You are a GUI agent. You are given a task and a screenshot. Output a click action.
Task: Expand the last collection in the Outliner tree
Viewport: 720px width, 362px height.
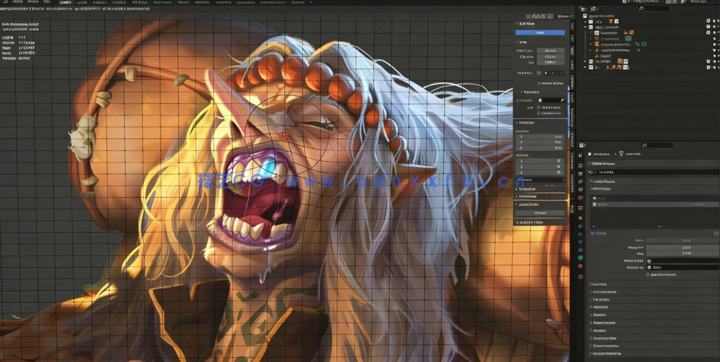pyautogui.click(x=585, y=67)
